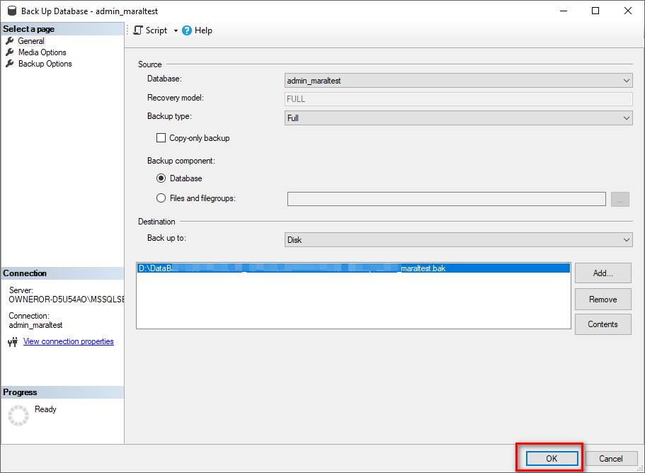645x473 pixels.
Task: Choose the Files and filegroups radio button
Action: point(161,198)
